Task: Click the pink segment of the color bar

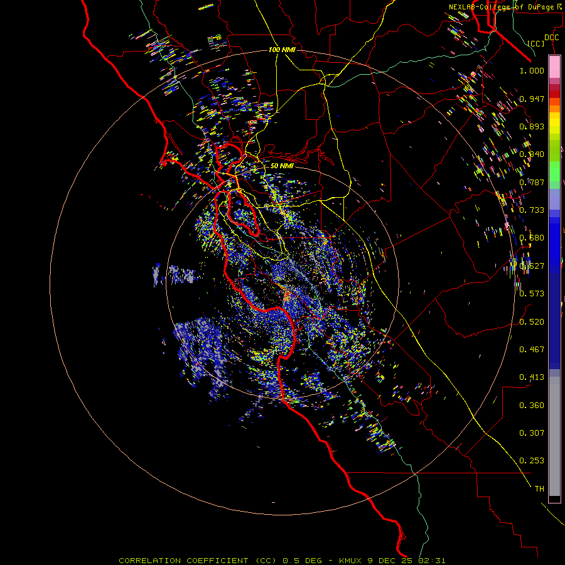Action: (x=554, y=67)
